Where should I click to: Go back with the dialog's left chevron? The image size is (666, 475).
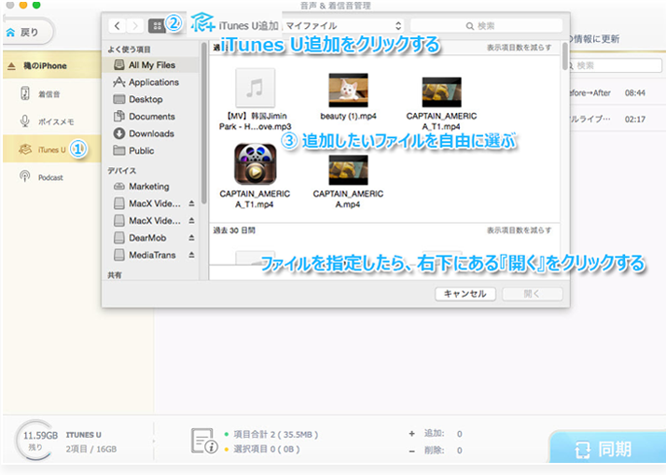coord(118,25)
